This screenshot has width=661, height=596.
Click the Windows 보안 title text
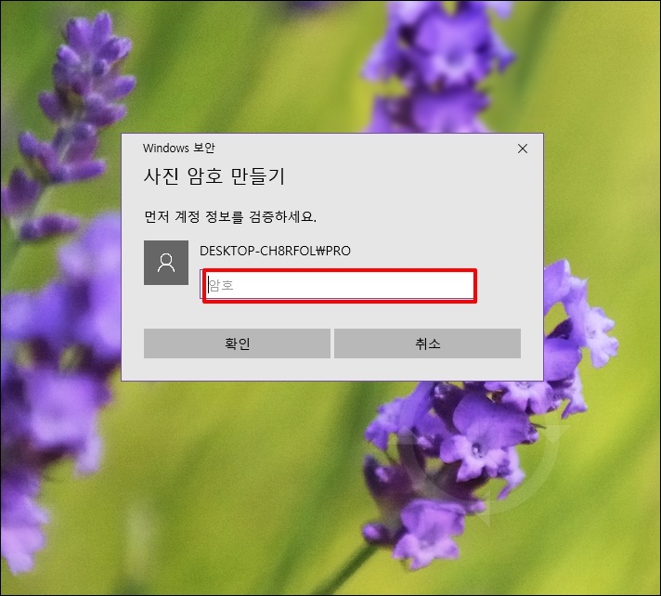179,148
